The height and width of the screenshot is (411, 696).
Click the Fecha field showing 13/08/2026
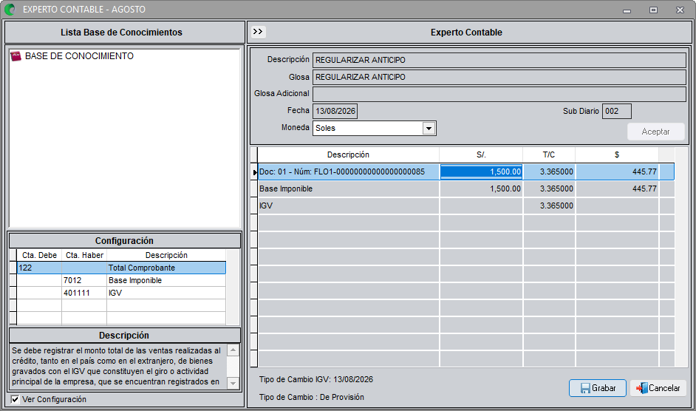point(335,111)
